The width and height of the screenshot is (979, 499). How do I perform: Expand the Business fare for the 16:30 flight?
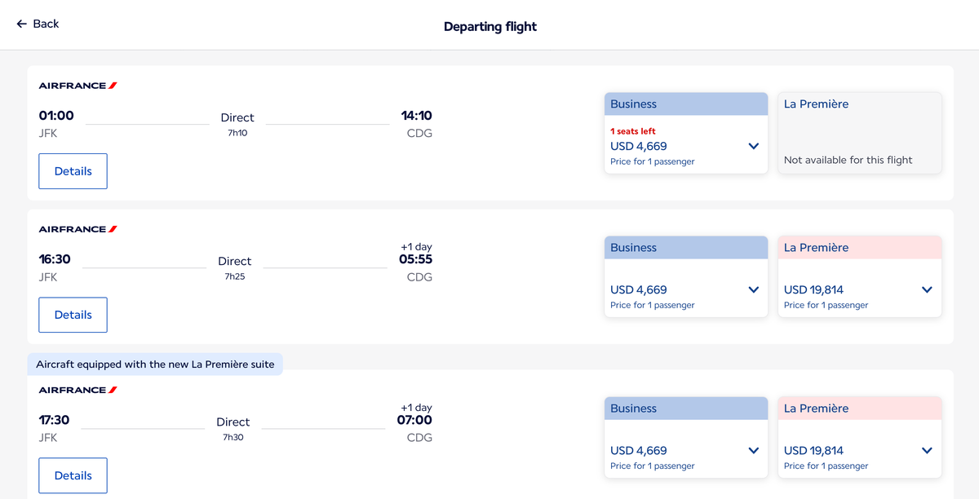[753, 289]
